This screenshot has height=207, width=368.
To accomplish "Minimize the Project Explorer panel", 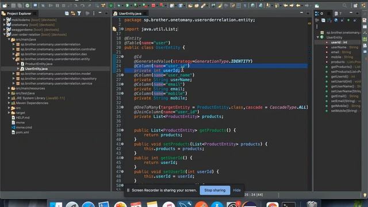I will (100, 13).
